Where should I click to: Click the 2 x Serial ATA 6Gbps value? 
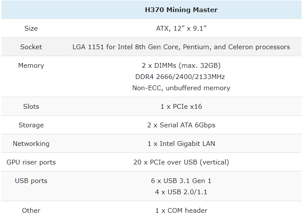181,125
